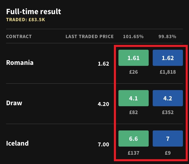Screen dimensions: 189x164
Task: Click Draw's last traded price 4.20
Action: coord(103,104)
